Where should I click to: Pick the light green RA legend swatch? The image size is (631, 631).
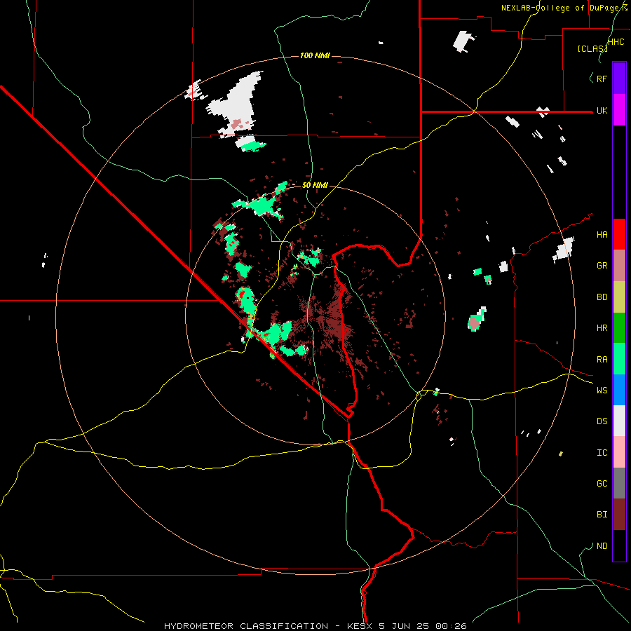point(619,359)
